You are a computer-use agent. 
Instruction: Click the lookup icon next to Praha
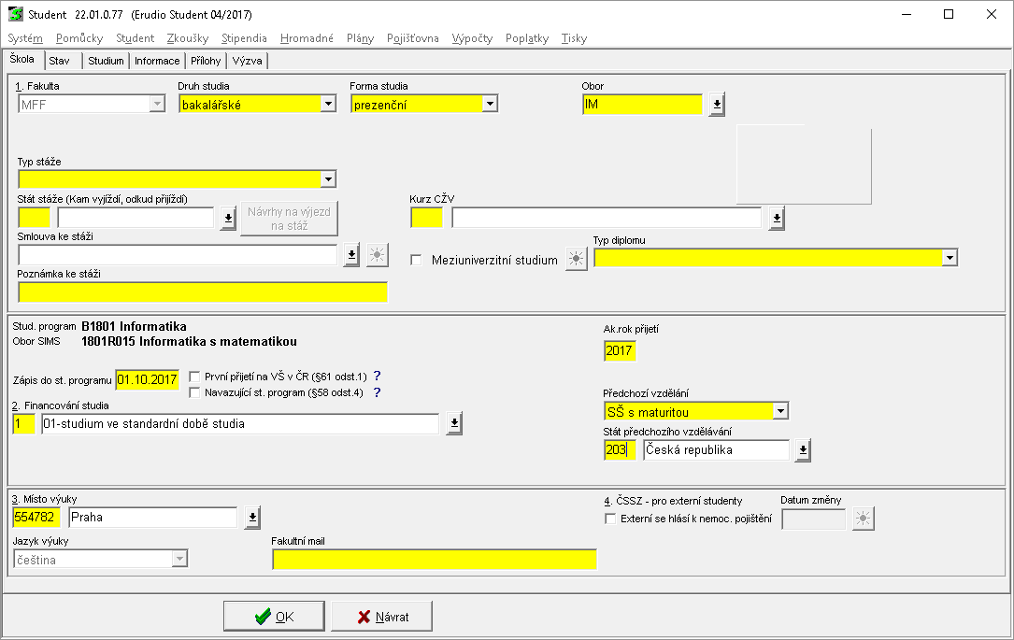tap(252, 518)
